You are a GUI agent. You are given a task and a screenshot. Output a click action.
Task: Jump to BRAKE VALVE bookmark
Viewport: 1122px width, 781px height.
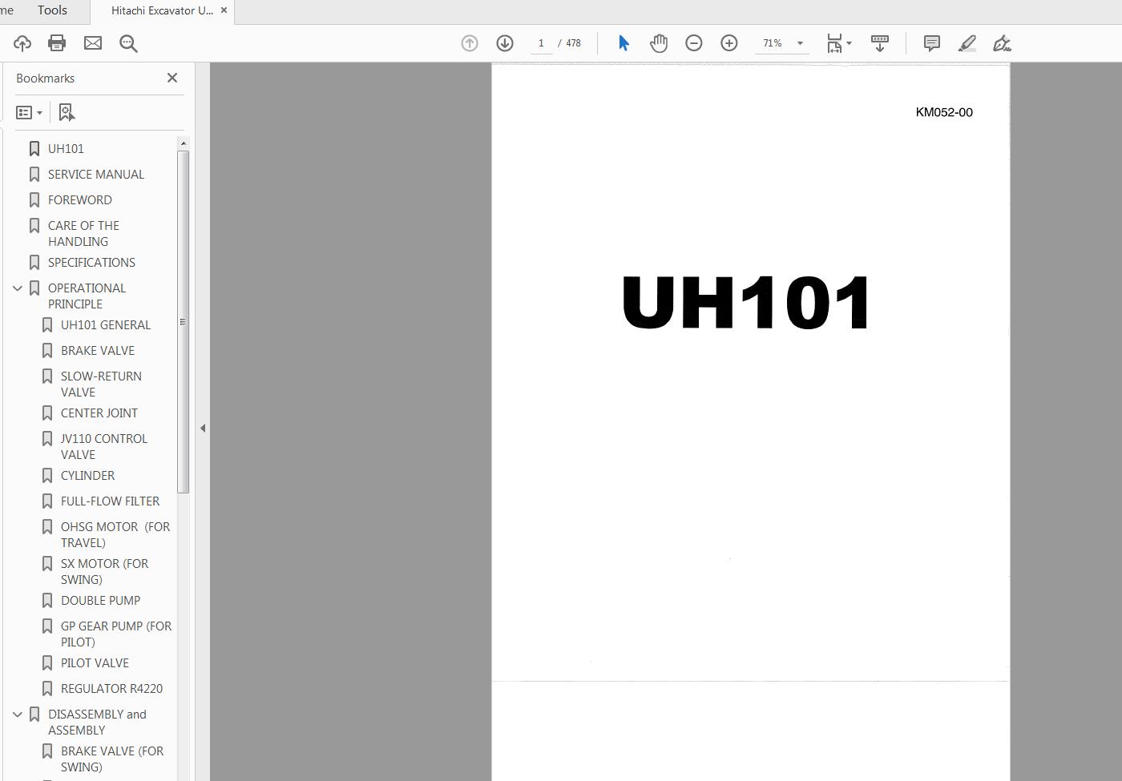click(98, 351)
